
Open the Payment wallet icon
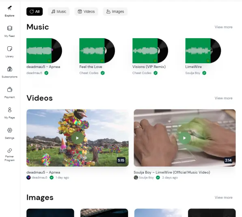10,90
